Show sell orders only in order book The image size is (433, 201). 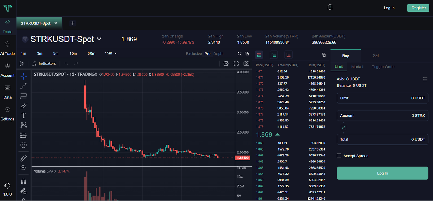pos(288,55)
